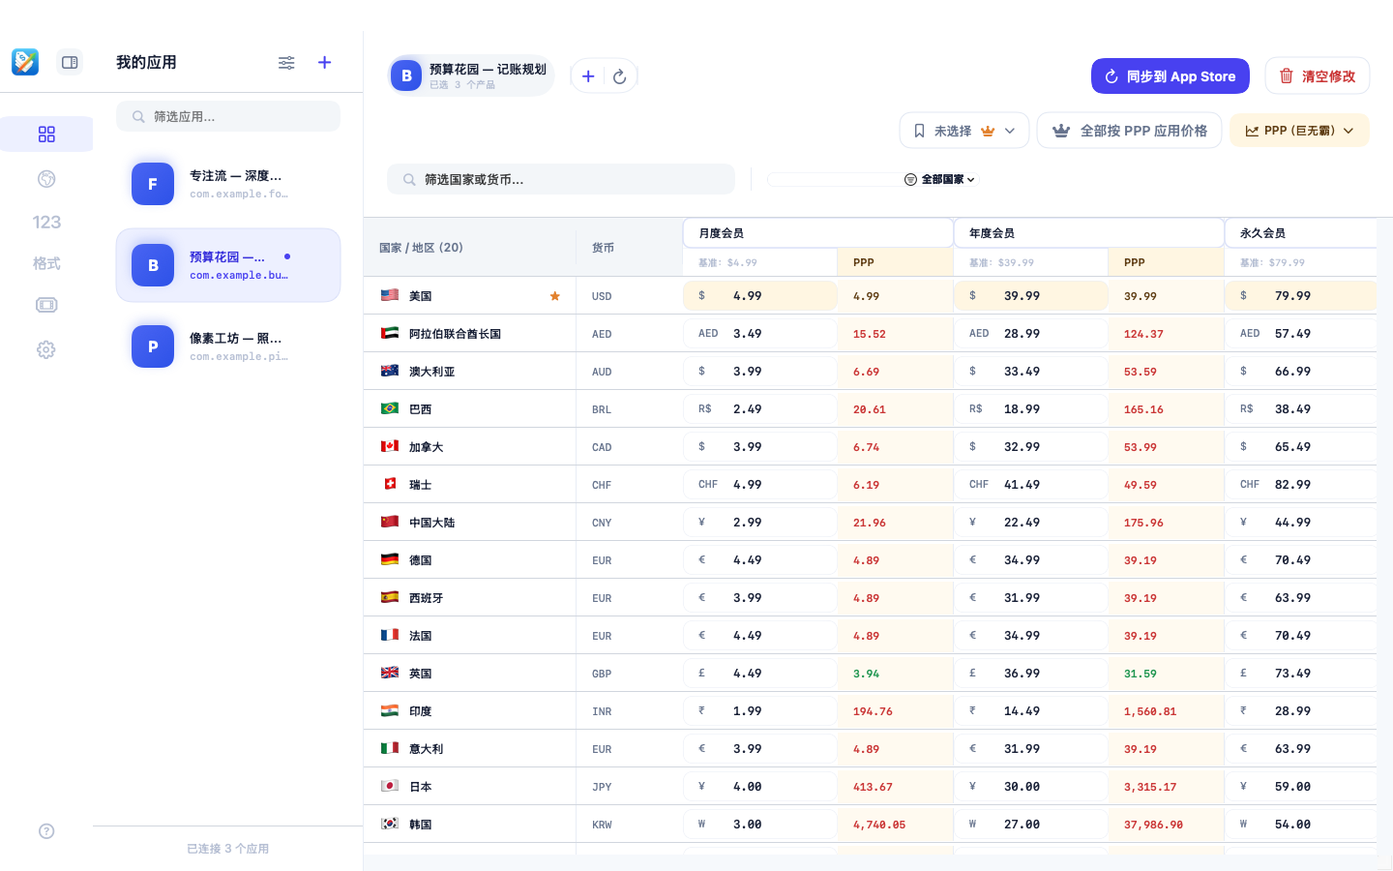The width and height of the screenshot is (1393, 871).
Task: Click the Canada flag icon
Action: (390, 446)
